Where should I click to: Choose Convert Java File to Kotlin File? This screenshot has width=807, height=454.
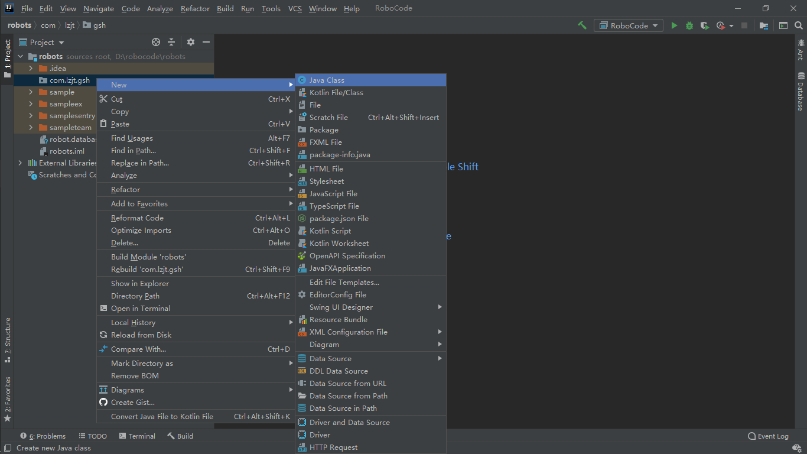click(196, 416)
